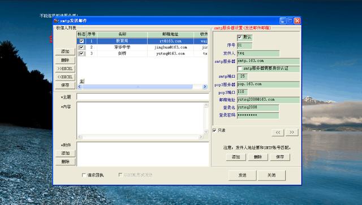The image size is (362, 205).
Task: Click the 邮箱地址 column header
Action: click(170, 34)
